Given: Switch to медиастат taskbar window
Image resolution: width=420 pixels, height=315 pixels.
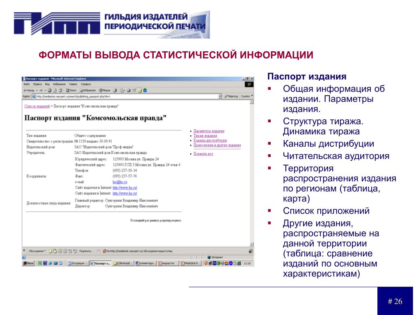Looking at the screenshot, I should pos(168,263).
